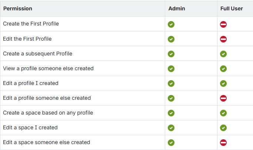This screenshot has width=253, height=150.
Task: Click Admin checkmark for Create a space based on any profile
Action: [171, 113]
